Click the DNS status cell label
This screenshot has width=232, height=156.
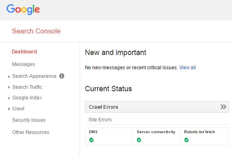click(x=93, y=132)
